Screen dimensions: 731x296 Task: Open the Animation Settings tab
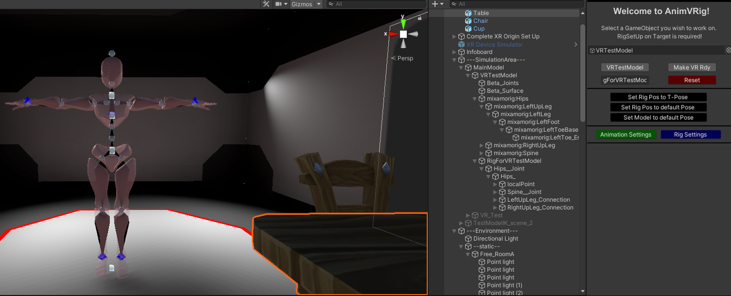coord(625,135)
